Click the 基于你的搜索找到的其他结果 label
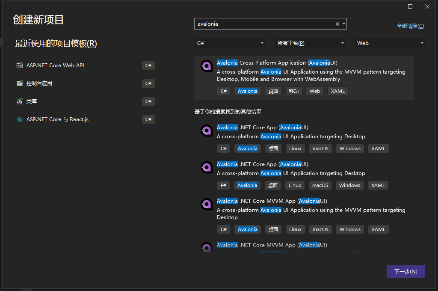 (228, 112)
